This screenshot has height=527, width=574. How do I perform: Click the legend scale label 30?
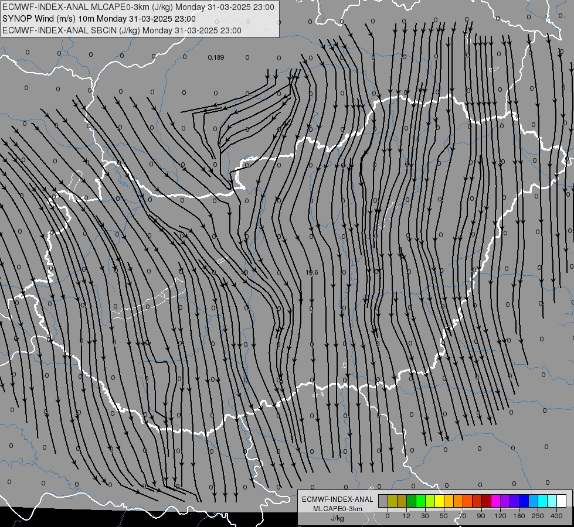pos(425,516)
